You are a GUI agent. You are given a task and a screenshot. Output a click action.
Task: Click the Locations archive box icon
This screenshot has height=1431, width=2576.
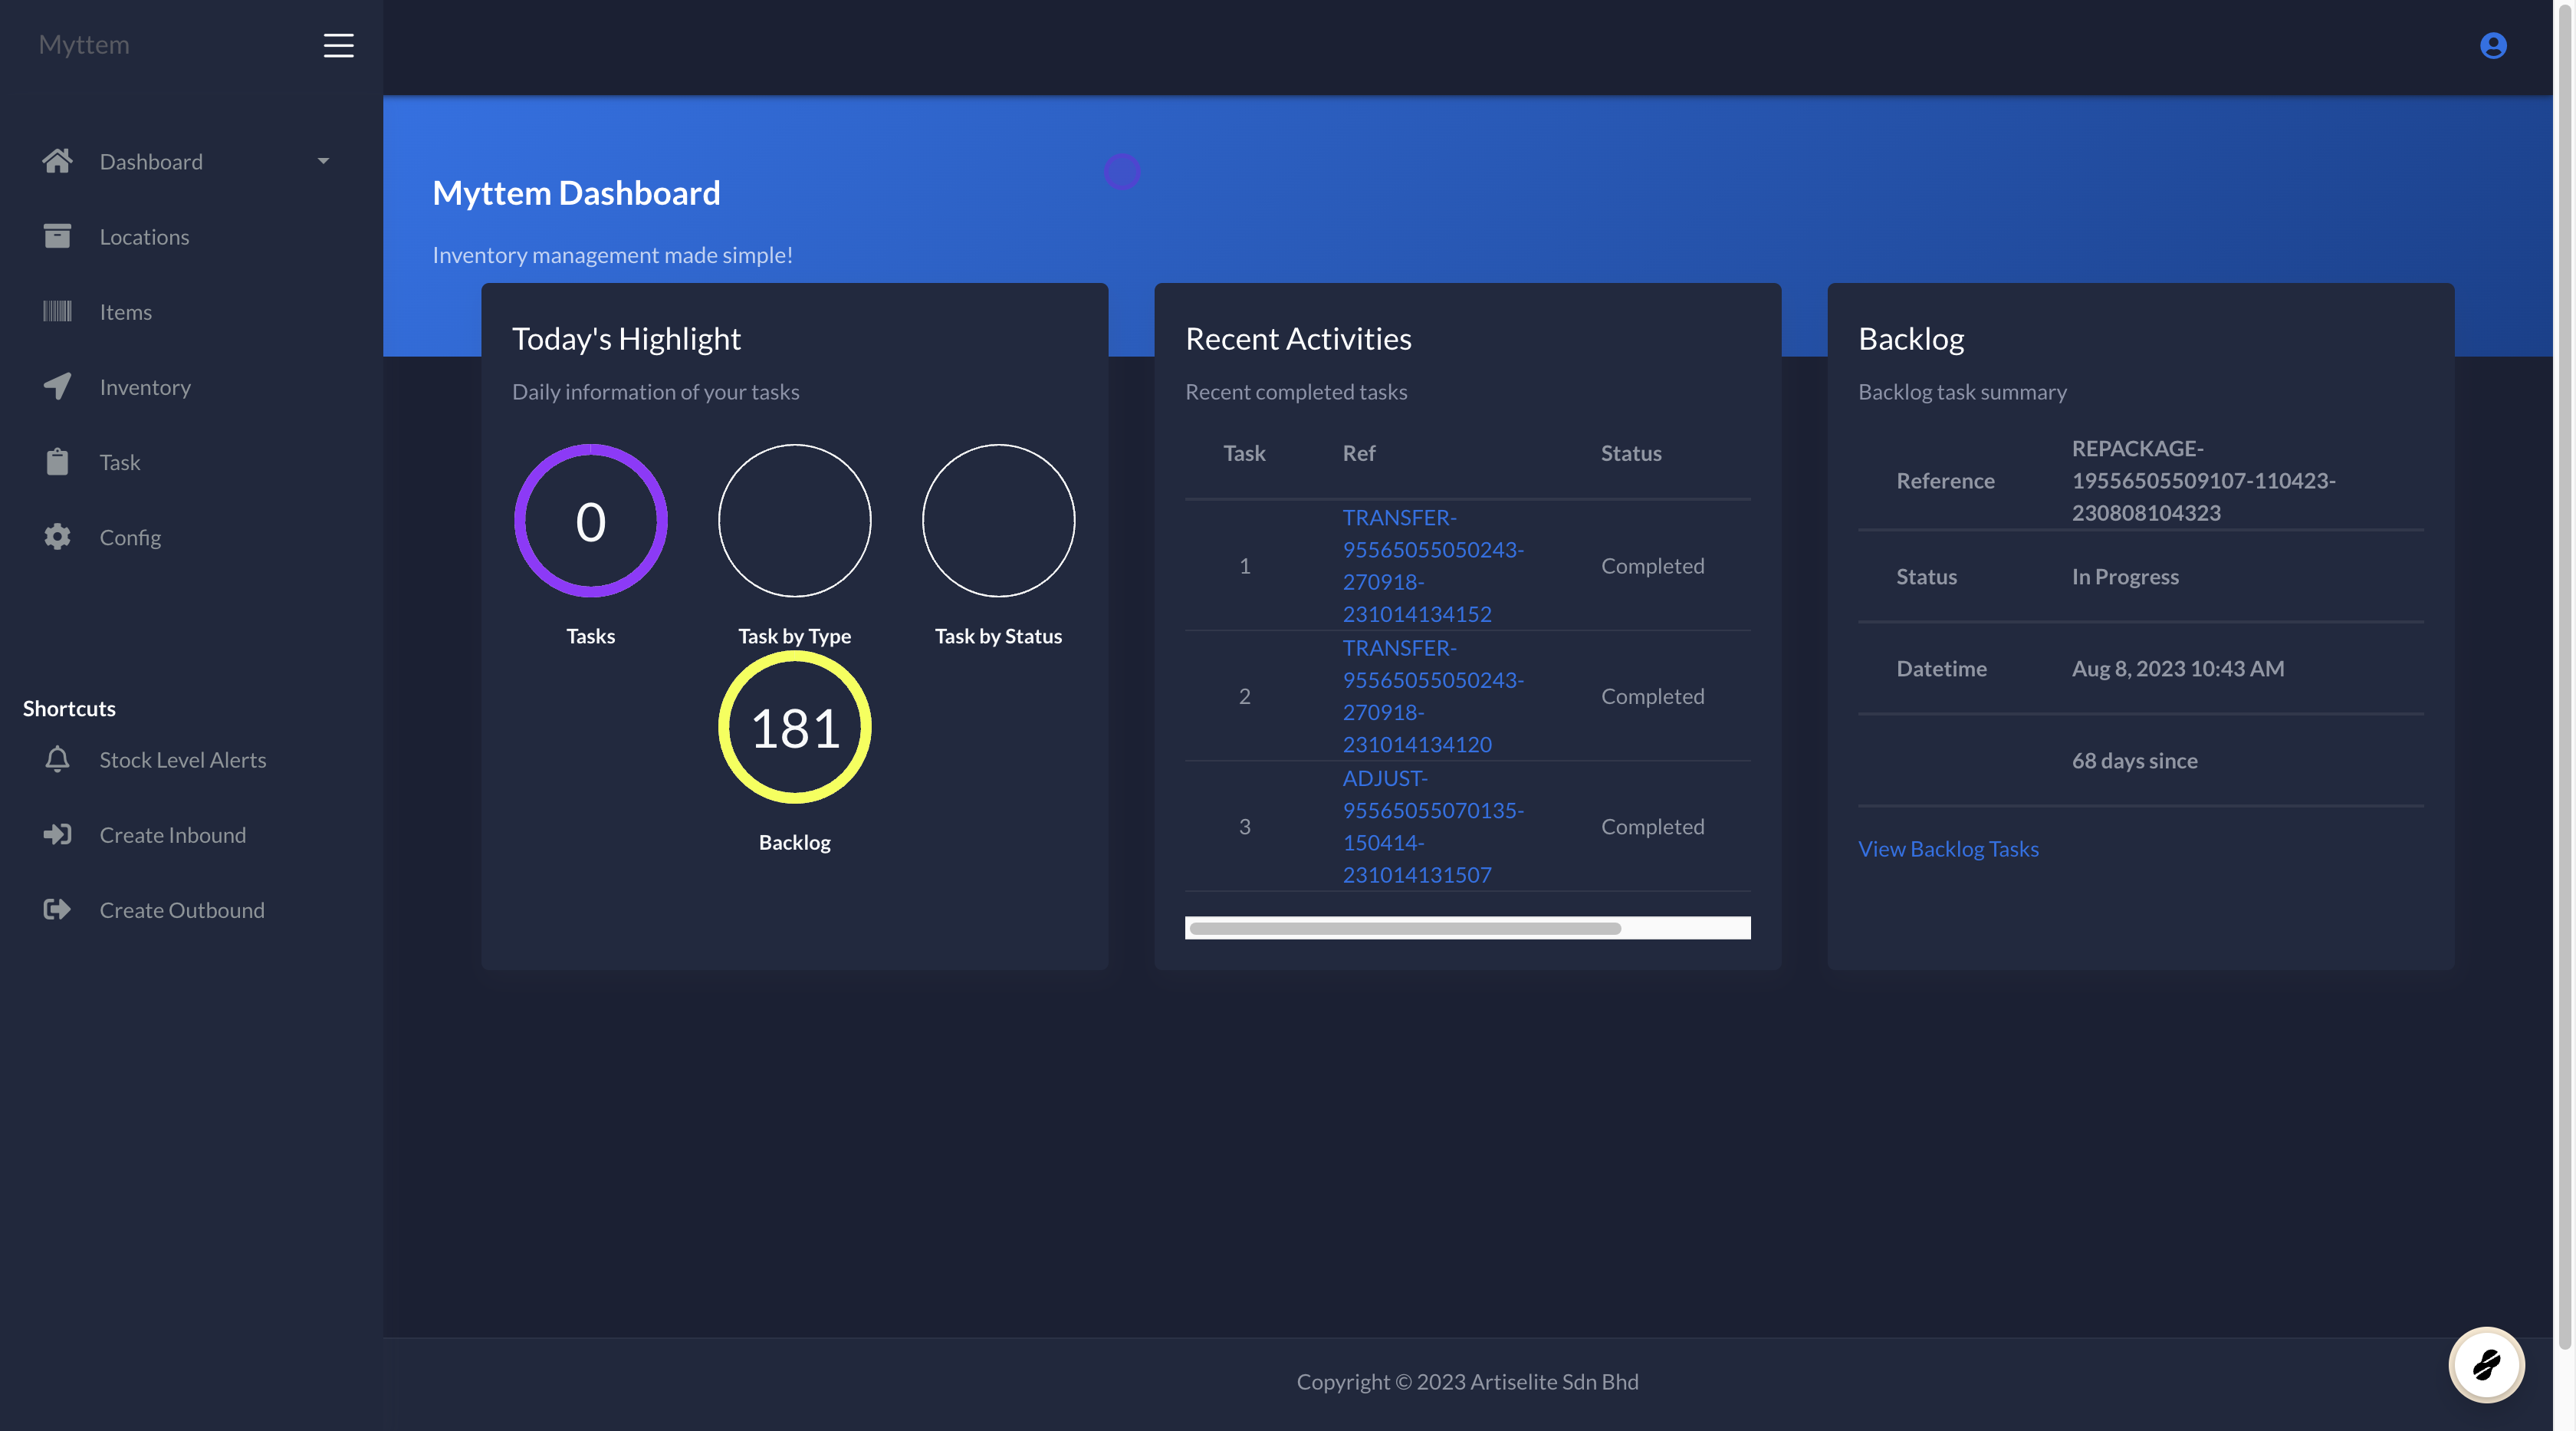(57, 236)
